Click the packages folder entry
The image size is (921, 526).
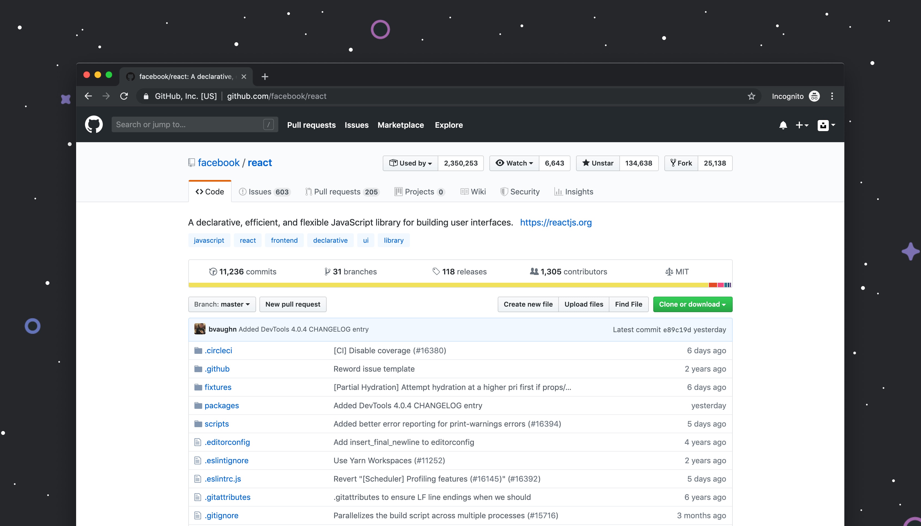tap(221, 405)
